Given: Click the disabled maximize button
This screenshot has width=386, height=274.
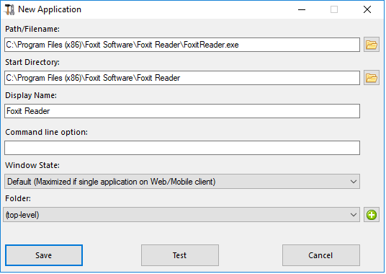Looking at the screenshot, I should [334, 9].
